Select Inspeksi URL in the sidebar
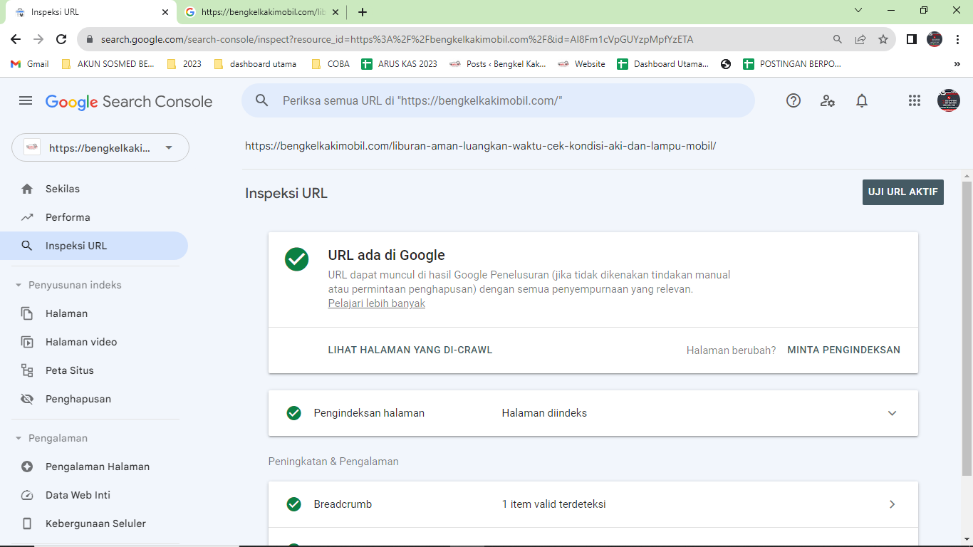This screenshot has width=973, height=547. (94, 246)
